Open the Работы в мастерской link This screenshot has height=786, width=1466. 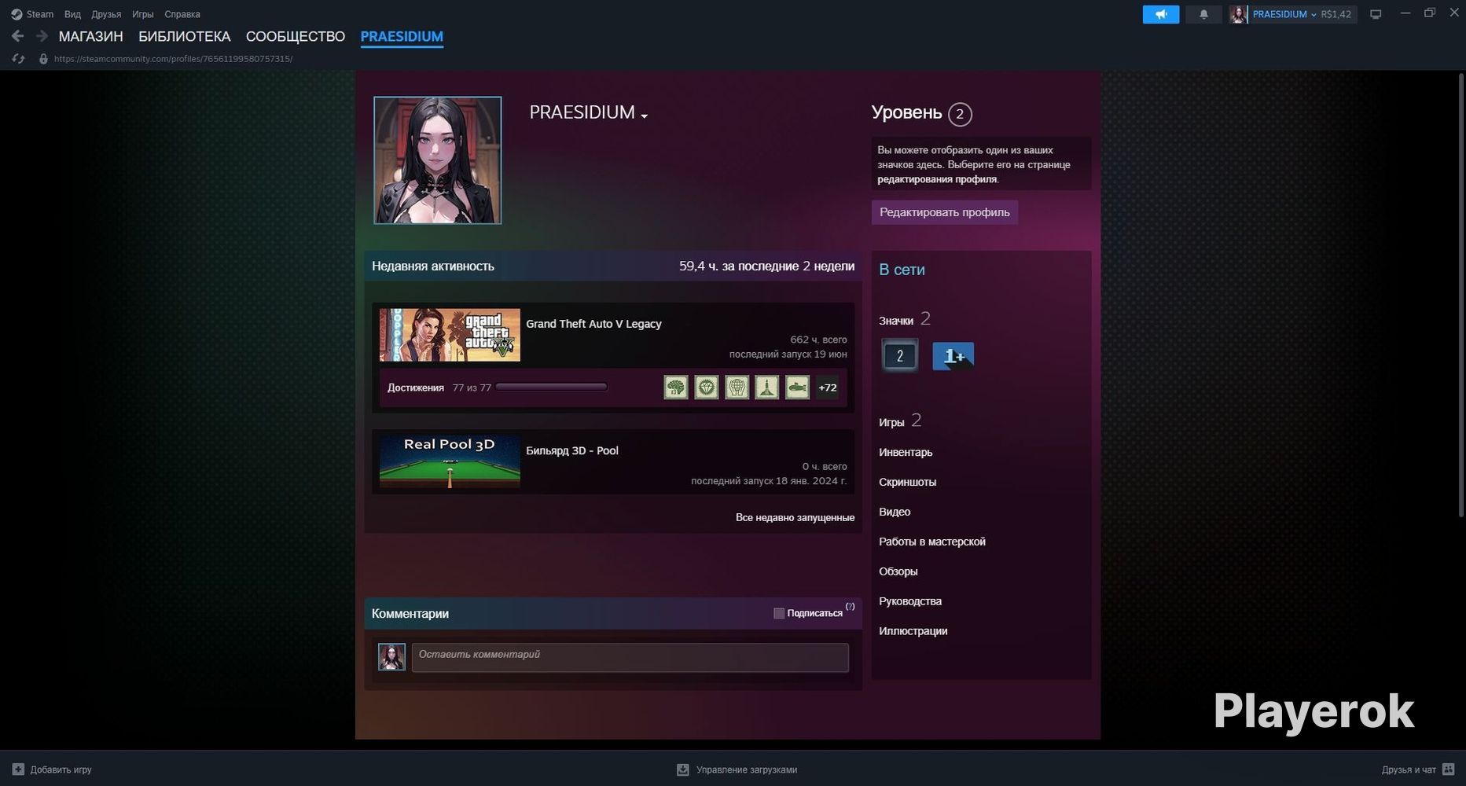click(x=932, y=542)
